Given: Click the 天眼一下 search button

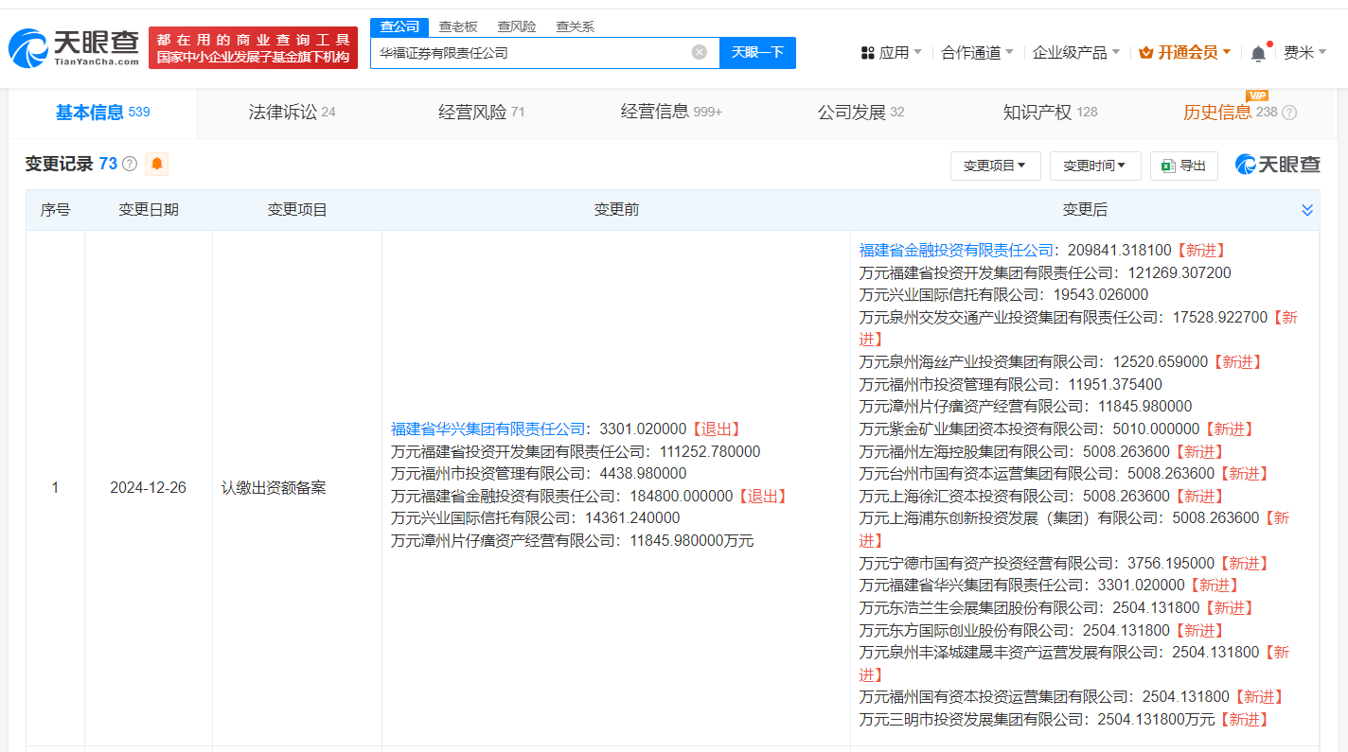Looking at the screenshot, I should pyautogui.click(x=757, y=52).
